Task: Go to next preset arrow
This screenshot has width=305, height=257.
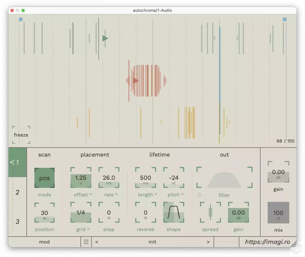Action: pos(208,242)
